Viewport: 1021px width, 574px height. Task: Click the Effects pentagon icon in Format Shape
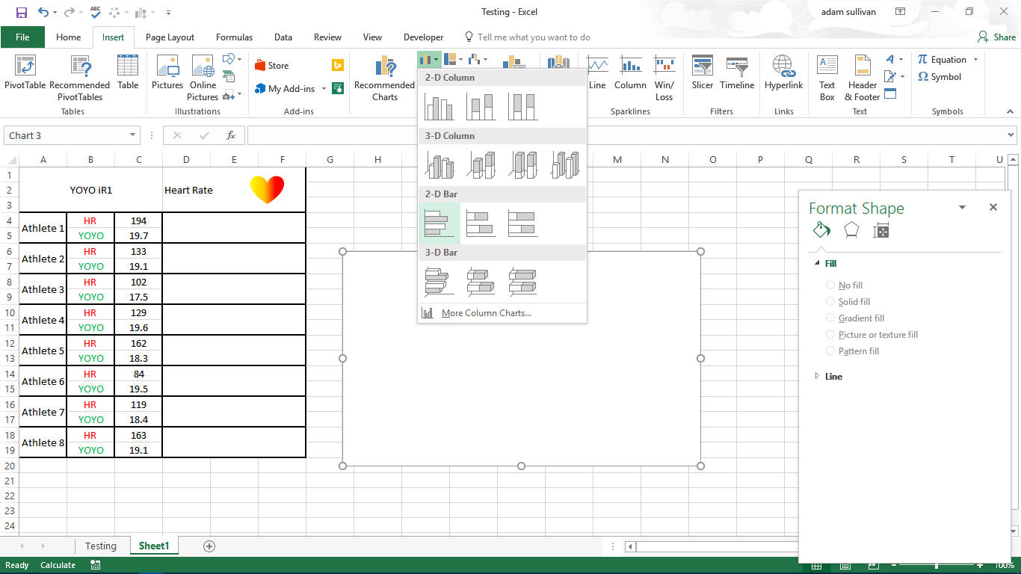[851, 231]
